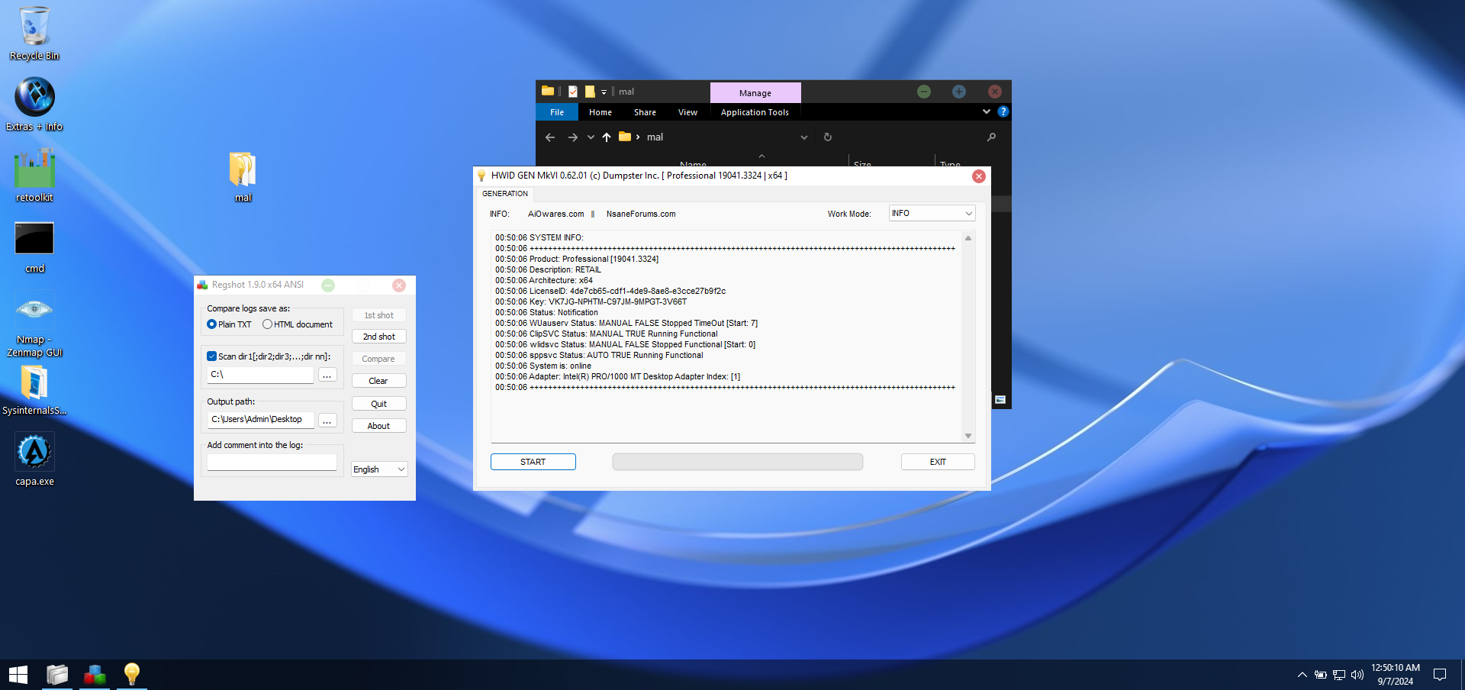
Task: Open the Share ribbon tab
Action: click(645, 112)
